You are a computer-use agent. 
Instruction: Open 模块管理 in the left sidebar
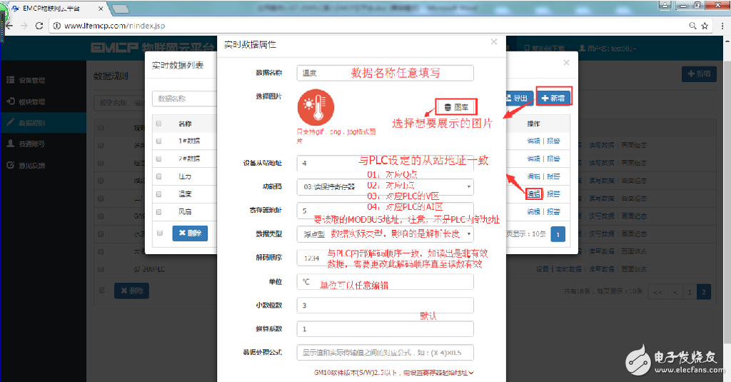31,101
